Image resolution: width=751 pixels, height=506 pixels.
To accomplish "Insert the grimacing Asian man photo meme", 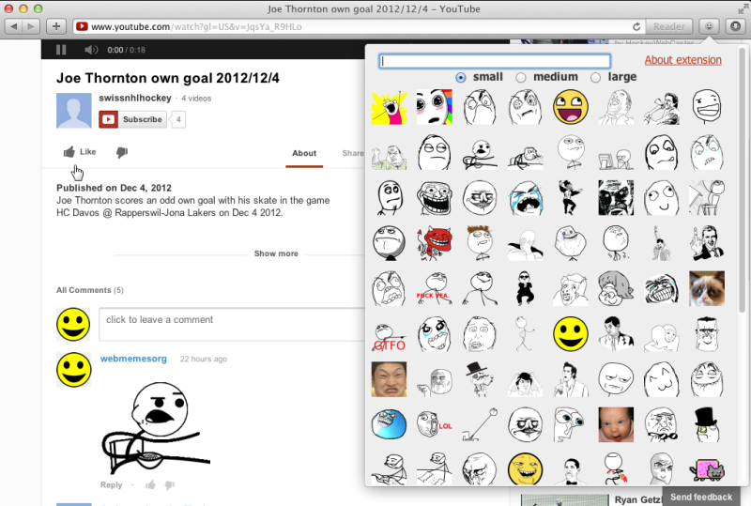I will click(x=389, y=379).
